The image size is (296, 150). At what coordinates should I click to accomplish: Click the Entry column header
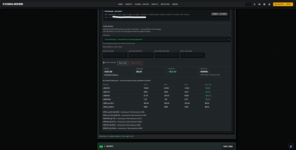[145, 85]
